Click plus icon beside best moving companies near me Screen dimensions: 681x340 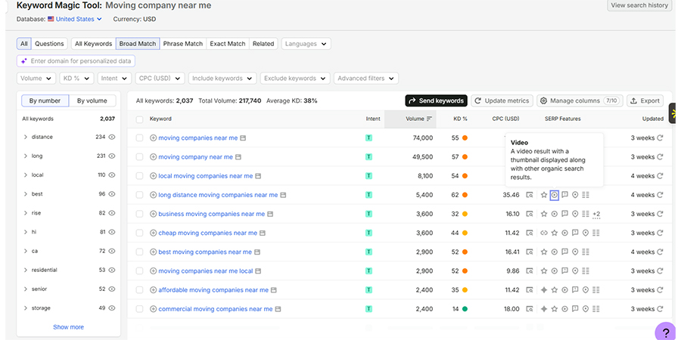pyautogui.click(x=153, y=252)
